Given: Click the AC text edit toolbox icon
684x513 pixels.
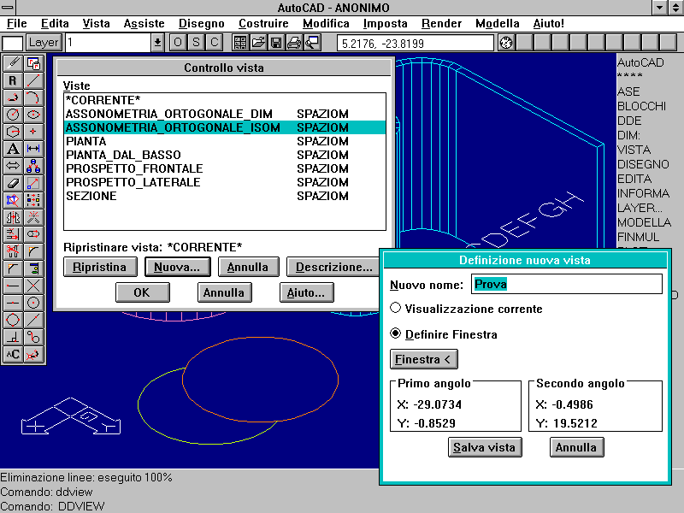Looking at the screenshot, I should [13, 354].
